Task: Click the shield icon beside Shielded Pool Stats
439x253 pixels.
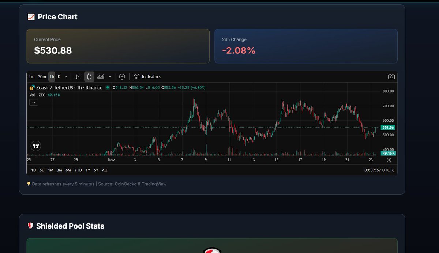Action: tap(30, 226)
